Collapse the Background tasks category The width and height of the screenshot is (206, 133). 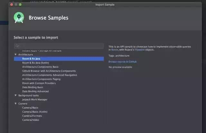[x=15, y=95]
